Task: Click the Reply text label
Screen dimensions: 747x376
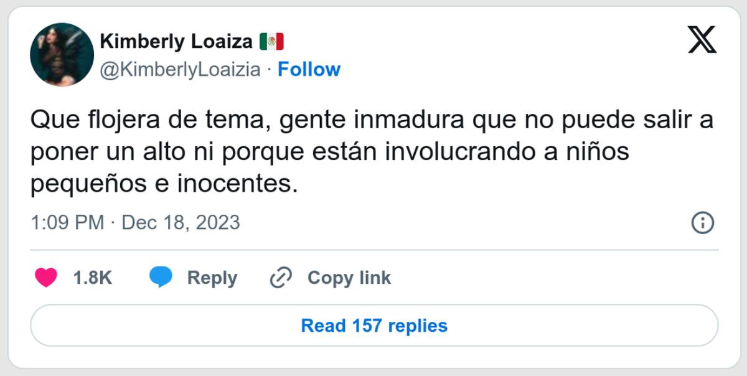Action: click(x=212, y=278)
